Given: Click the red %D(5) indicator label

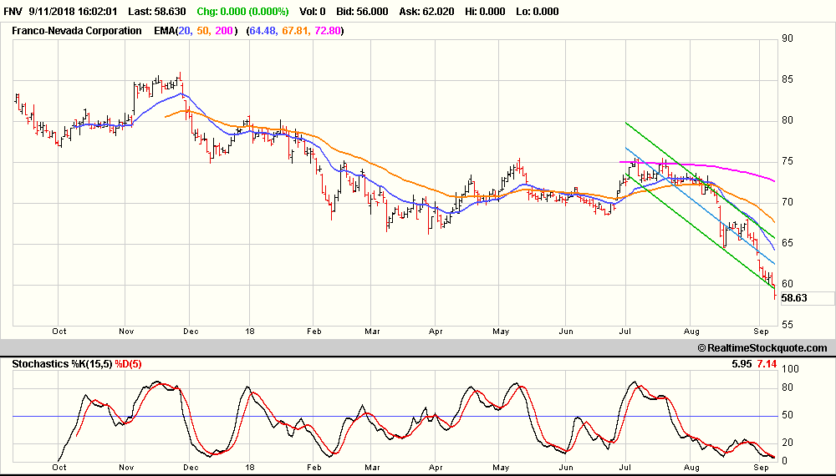Looking at the screenshot, I should [130, 364].
